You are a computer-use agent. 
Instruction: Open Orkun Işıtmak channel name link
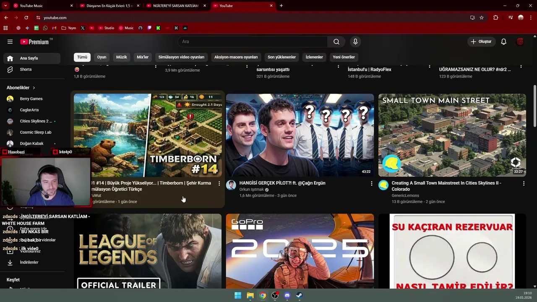coord(251,190)
